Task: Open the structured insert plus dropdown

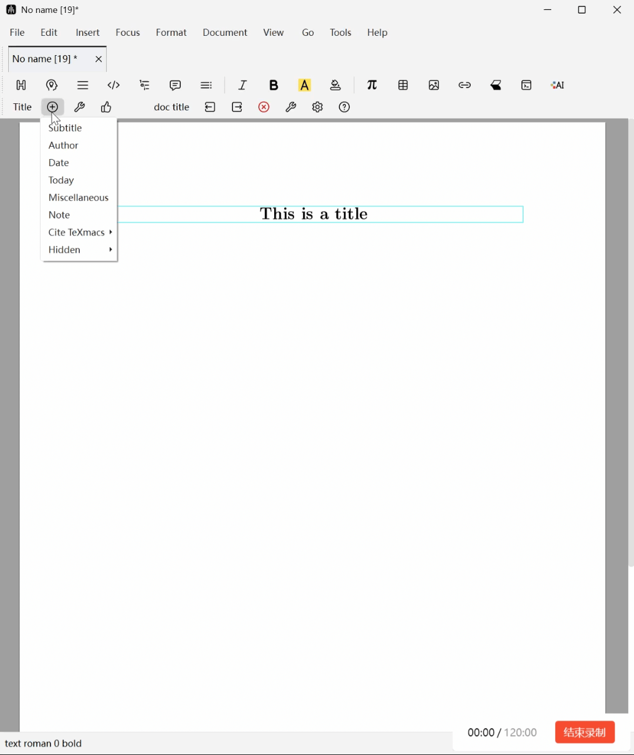Action: click(x=52, y=107)
